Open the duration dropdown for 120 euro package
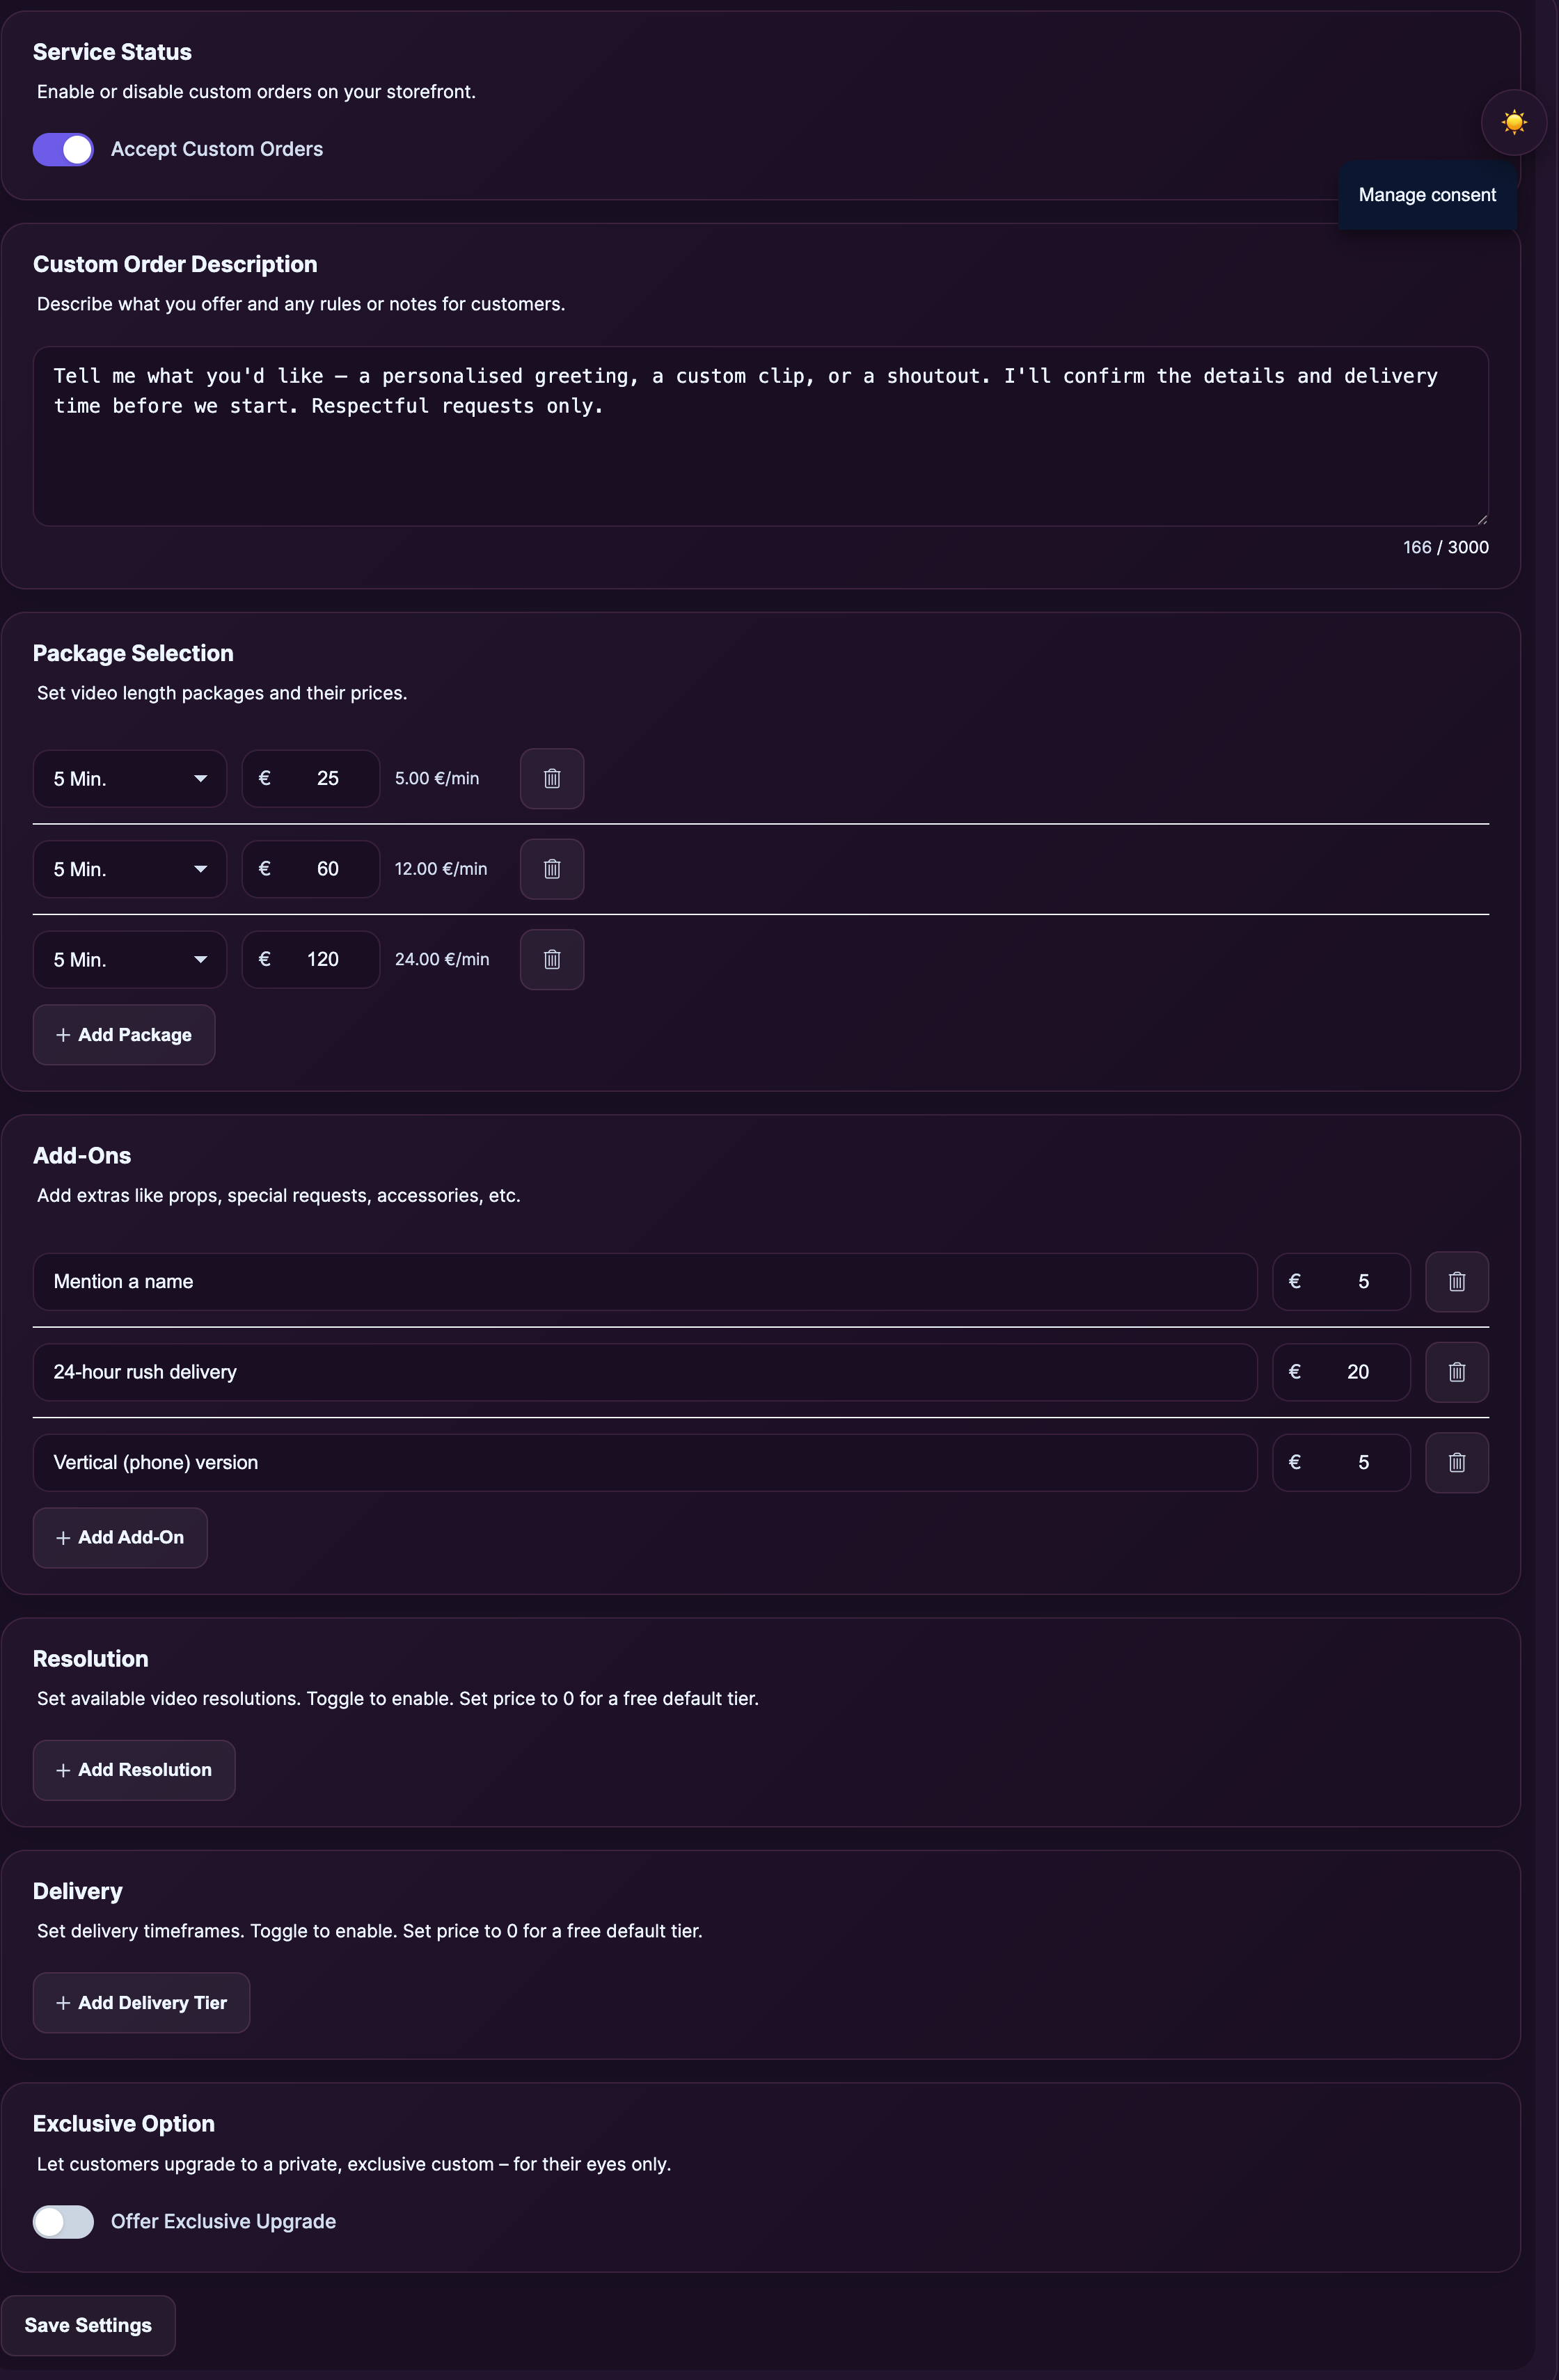The image size is (1559, 2380). 130,959
